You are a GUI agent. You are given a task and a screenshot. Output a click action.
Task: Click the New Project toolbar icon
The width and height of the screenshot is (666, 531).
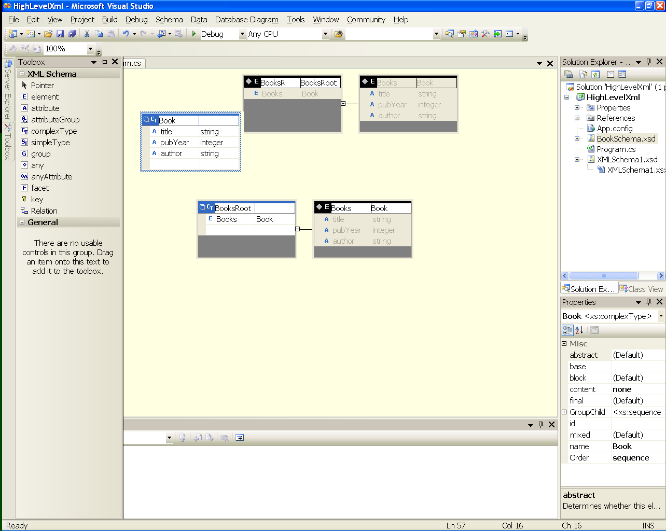(x=13, y=34)
